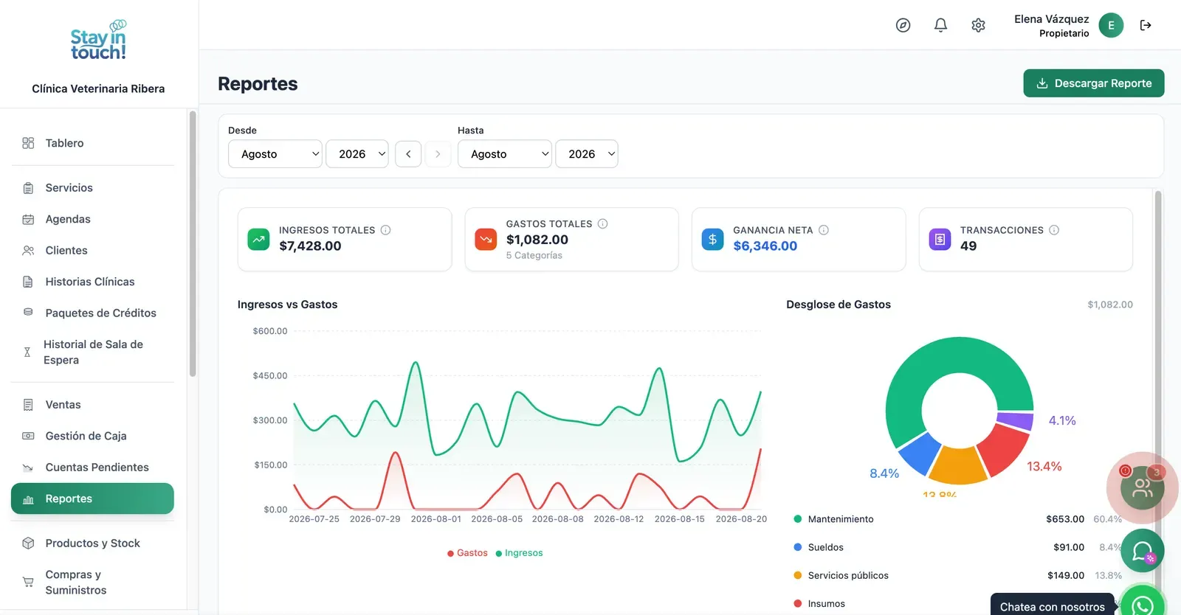
Task: Open the Hasta month dropdown
Action: (x=504, y=154)
